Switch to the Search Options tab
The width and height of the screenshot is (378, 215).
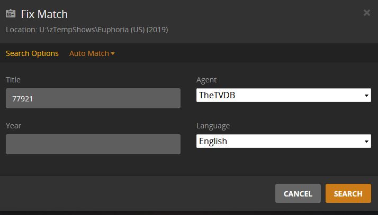(32, 53)
